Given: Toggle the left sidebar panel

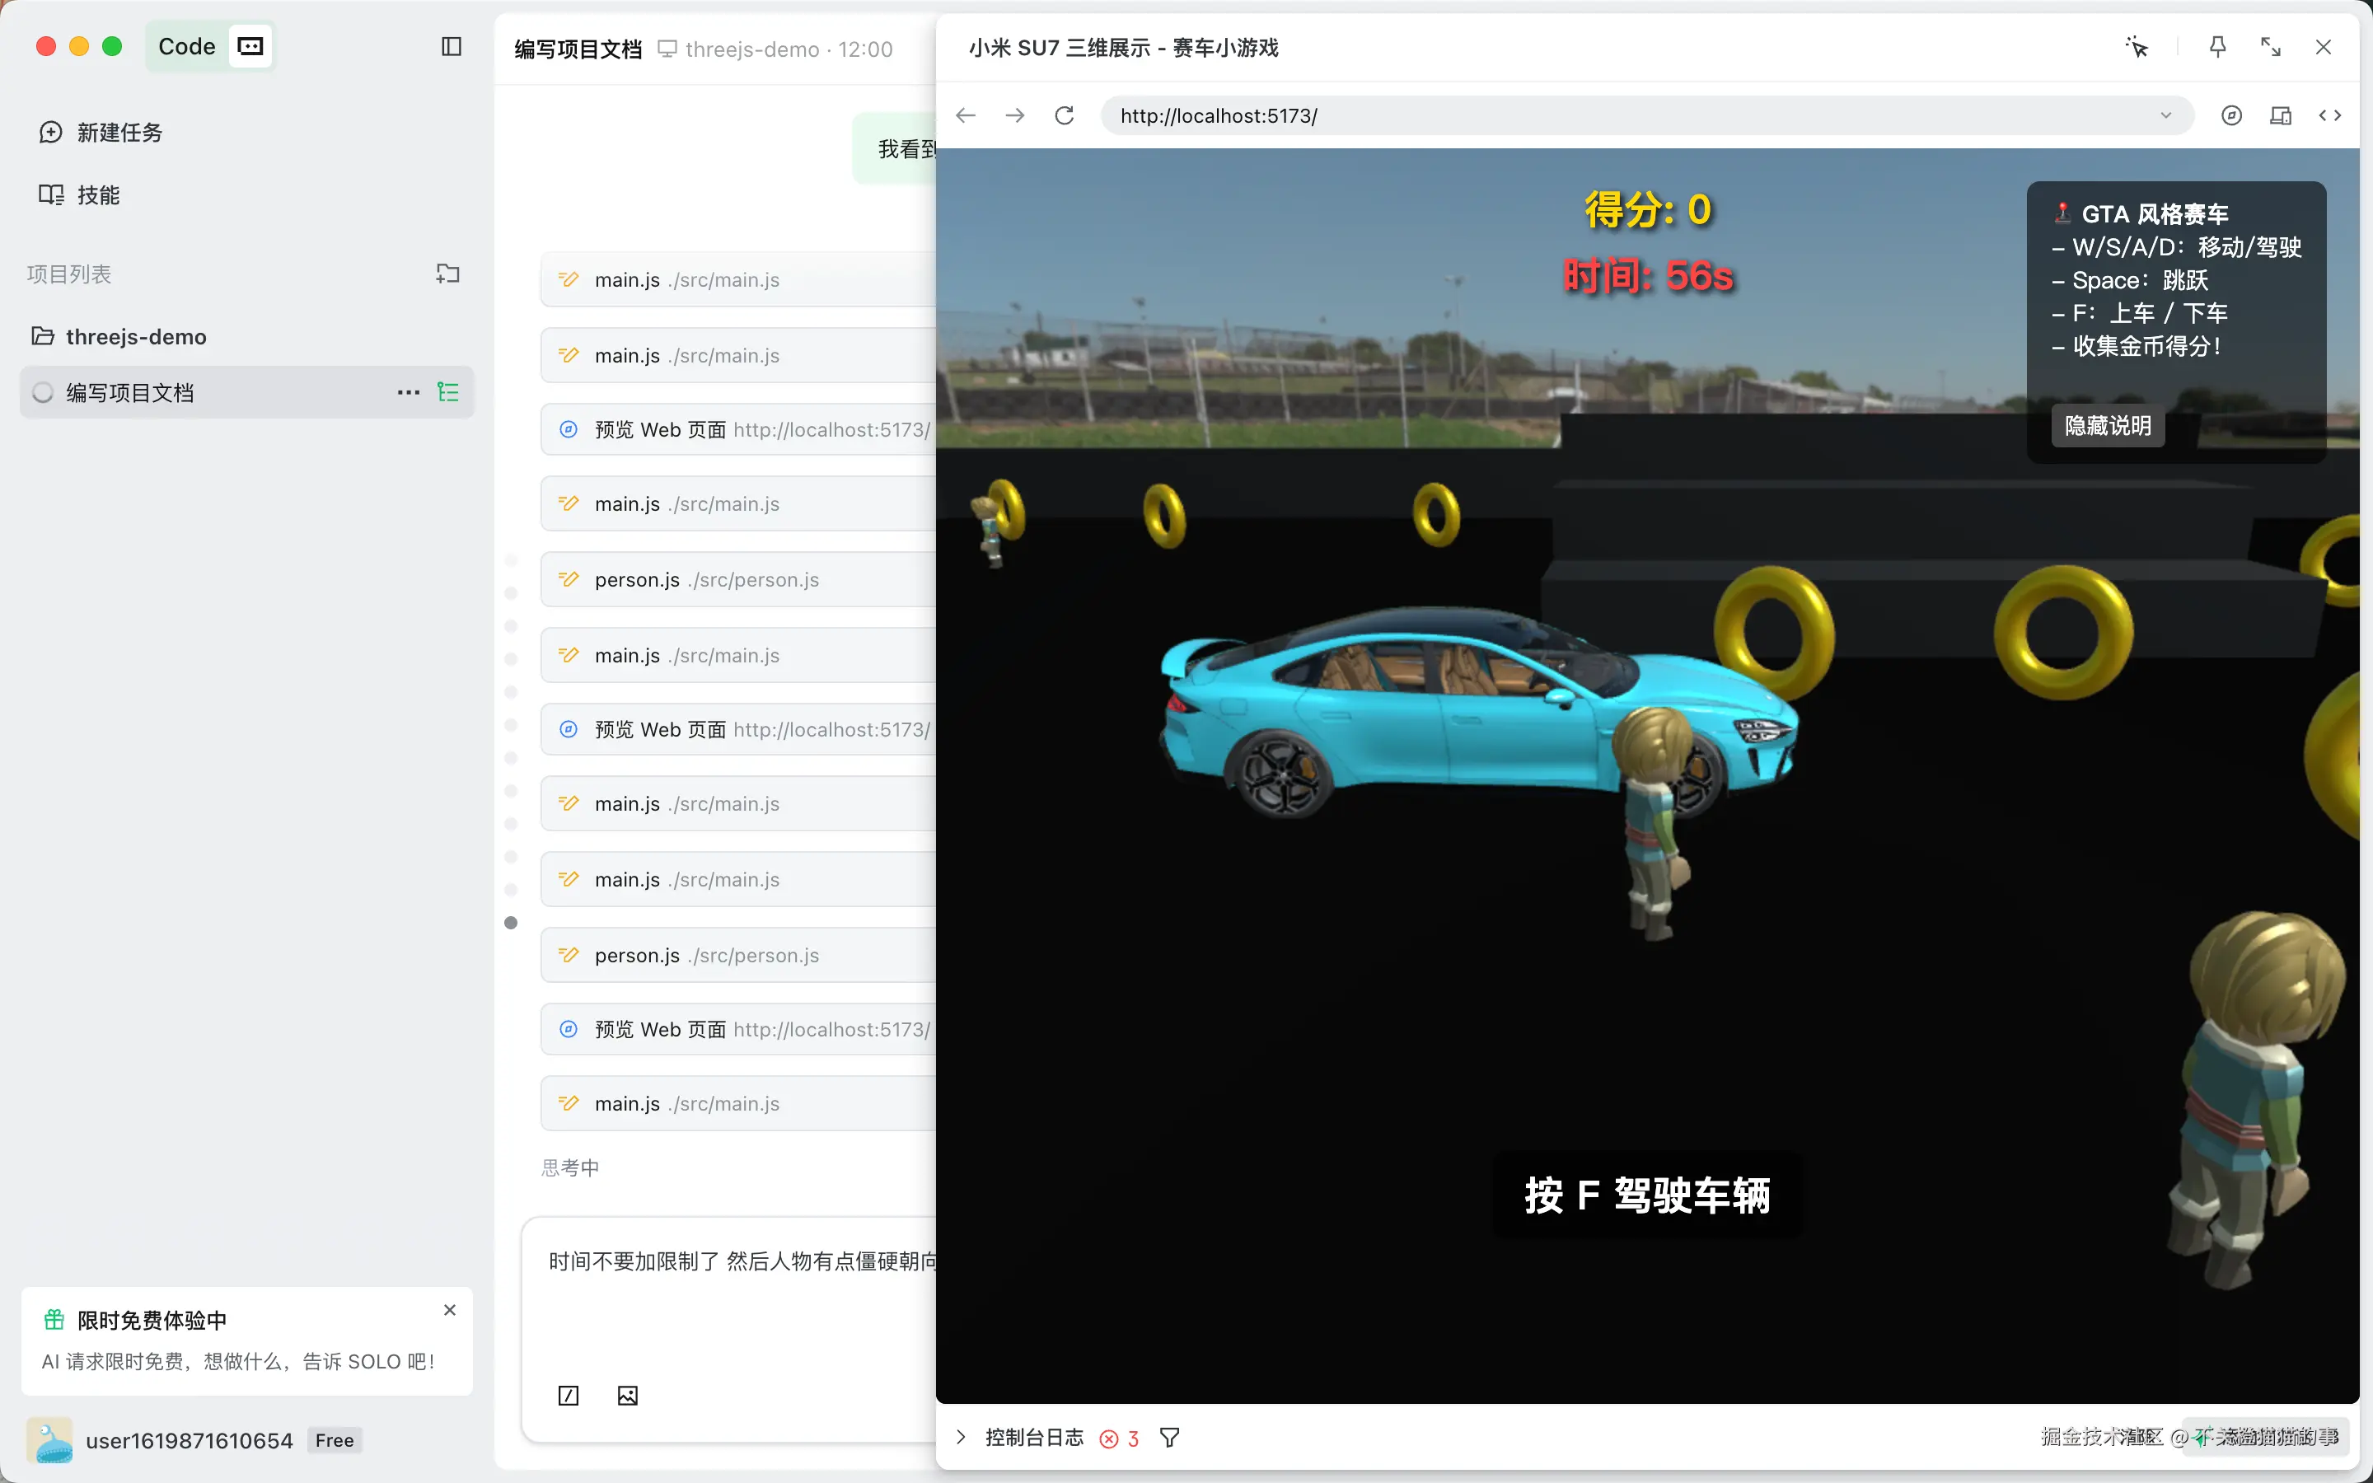Looking at the screenshot, I should (451, 46).
